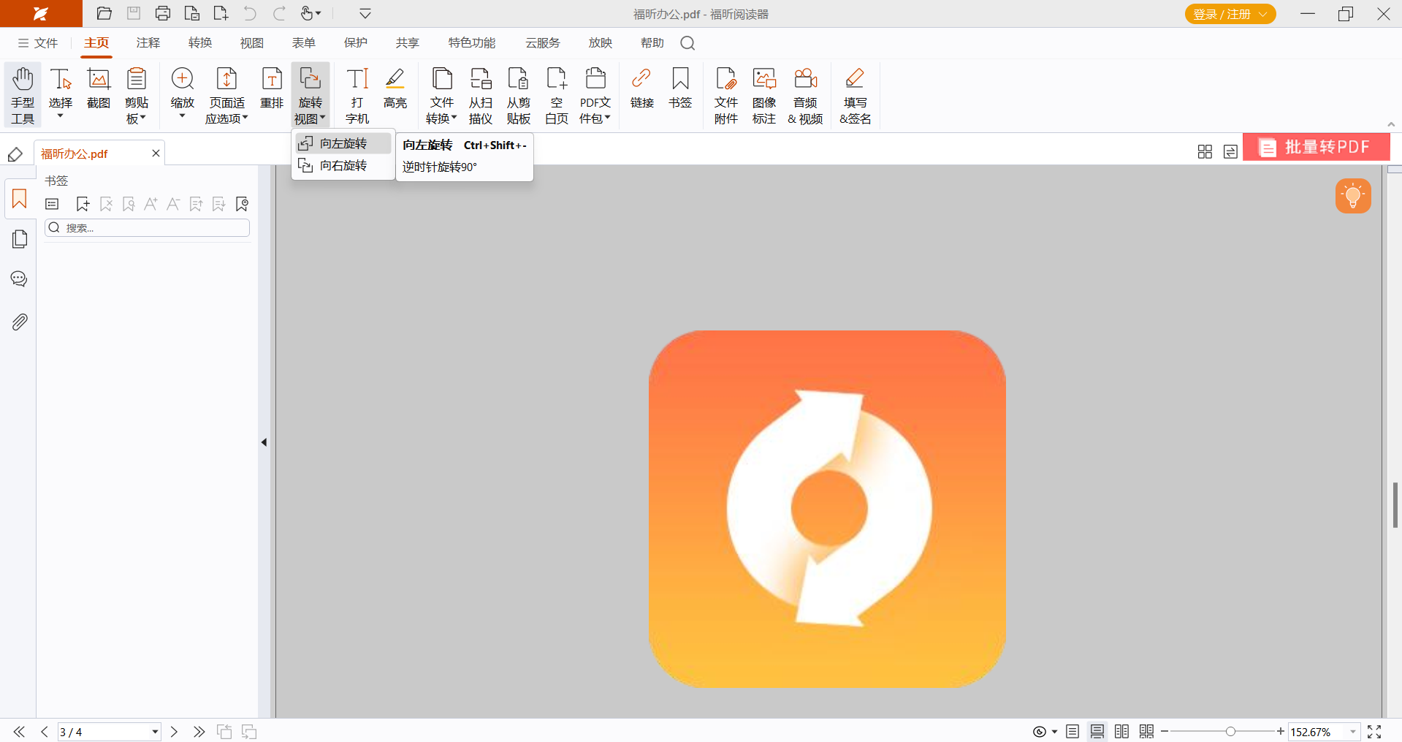Click the 批量转PDF button
This screenshot has width=1402, height=742.
(x=1317, y=147)
